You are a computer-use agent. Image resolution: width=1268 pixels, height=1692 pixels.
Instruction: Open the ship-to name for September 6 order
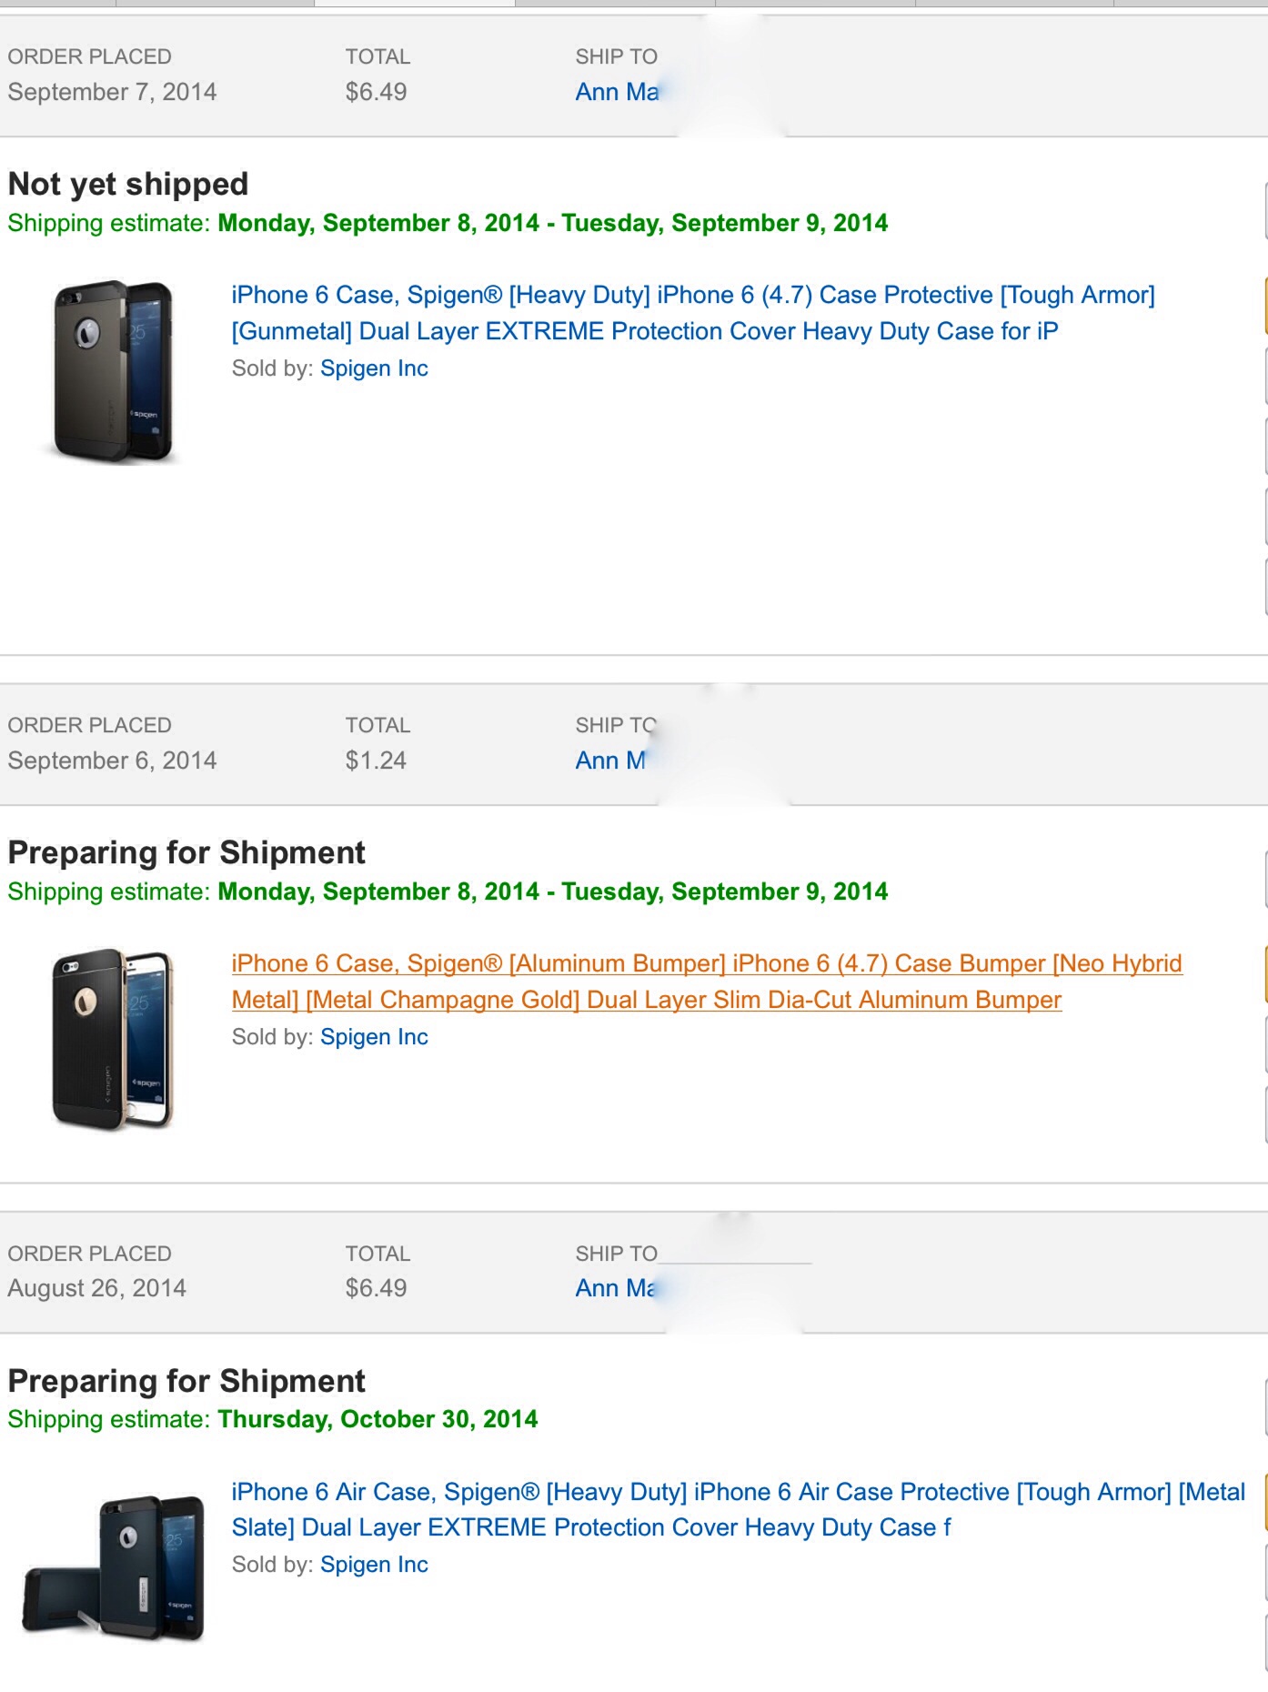(x=611, y=760)
